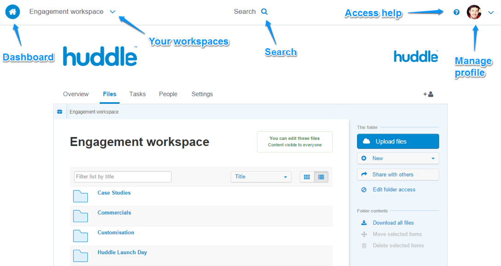This screenshot has width=501, height=266.
Task: Click the Case Studies folder icon
Action: coord(80,196)
